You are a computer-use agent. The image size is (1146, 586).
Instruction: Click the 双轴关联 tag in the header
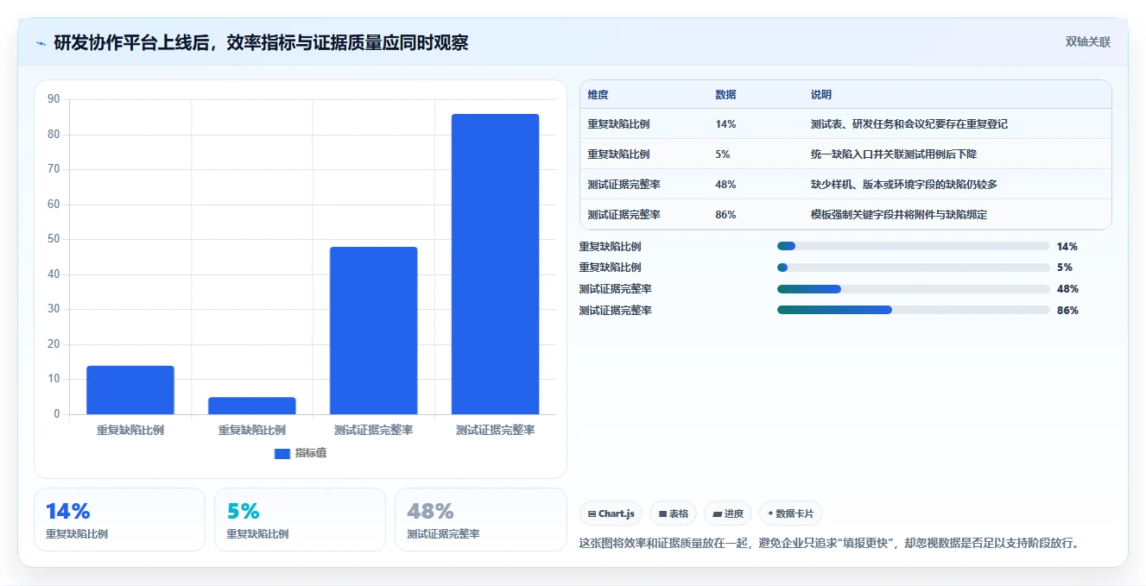1087,42
